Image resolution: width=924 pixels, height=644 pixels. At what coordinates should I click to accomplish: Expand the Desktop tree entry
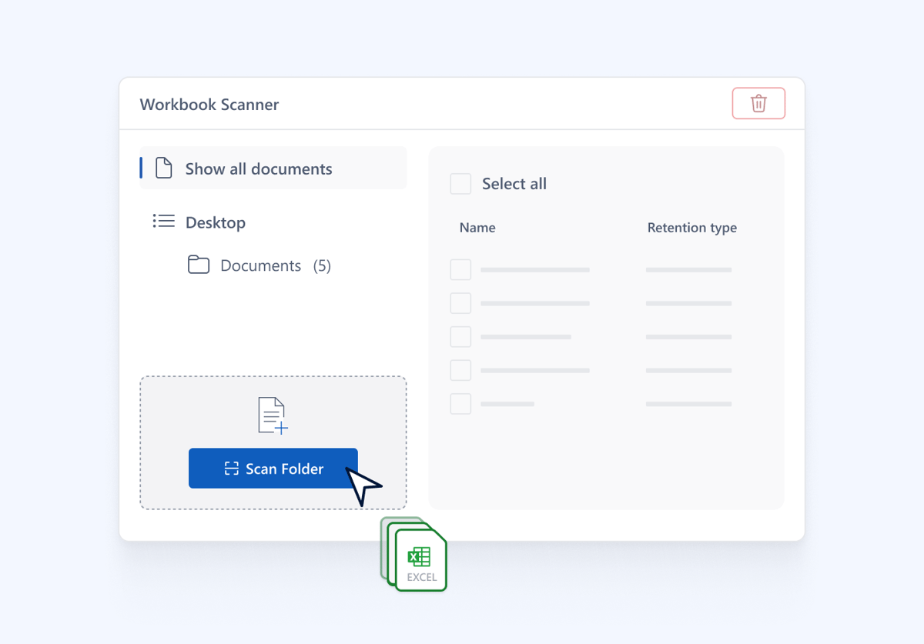(x=216, y=222)
